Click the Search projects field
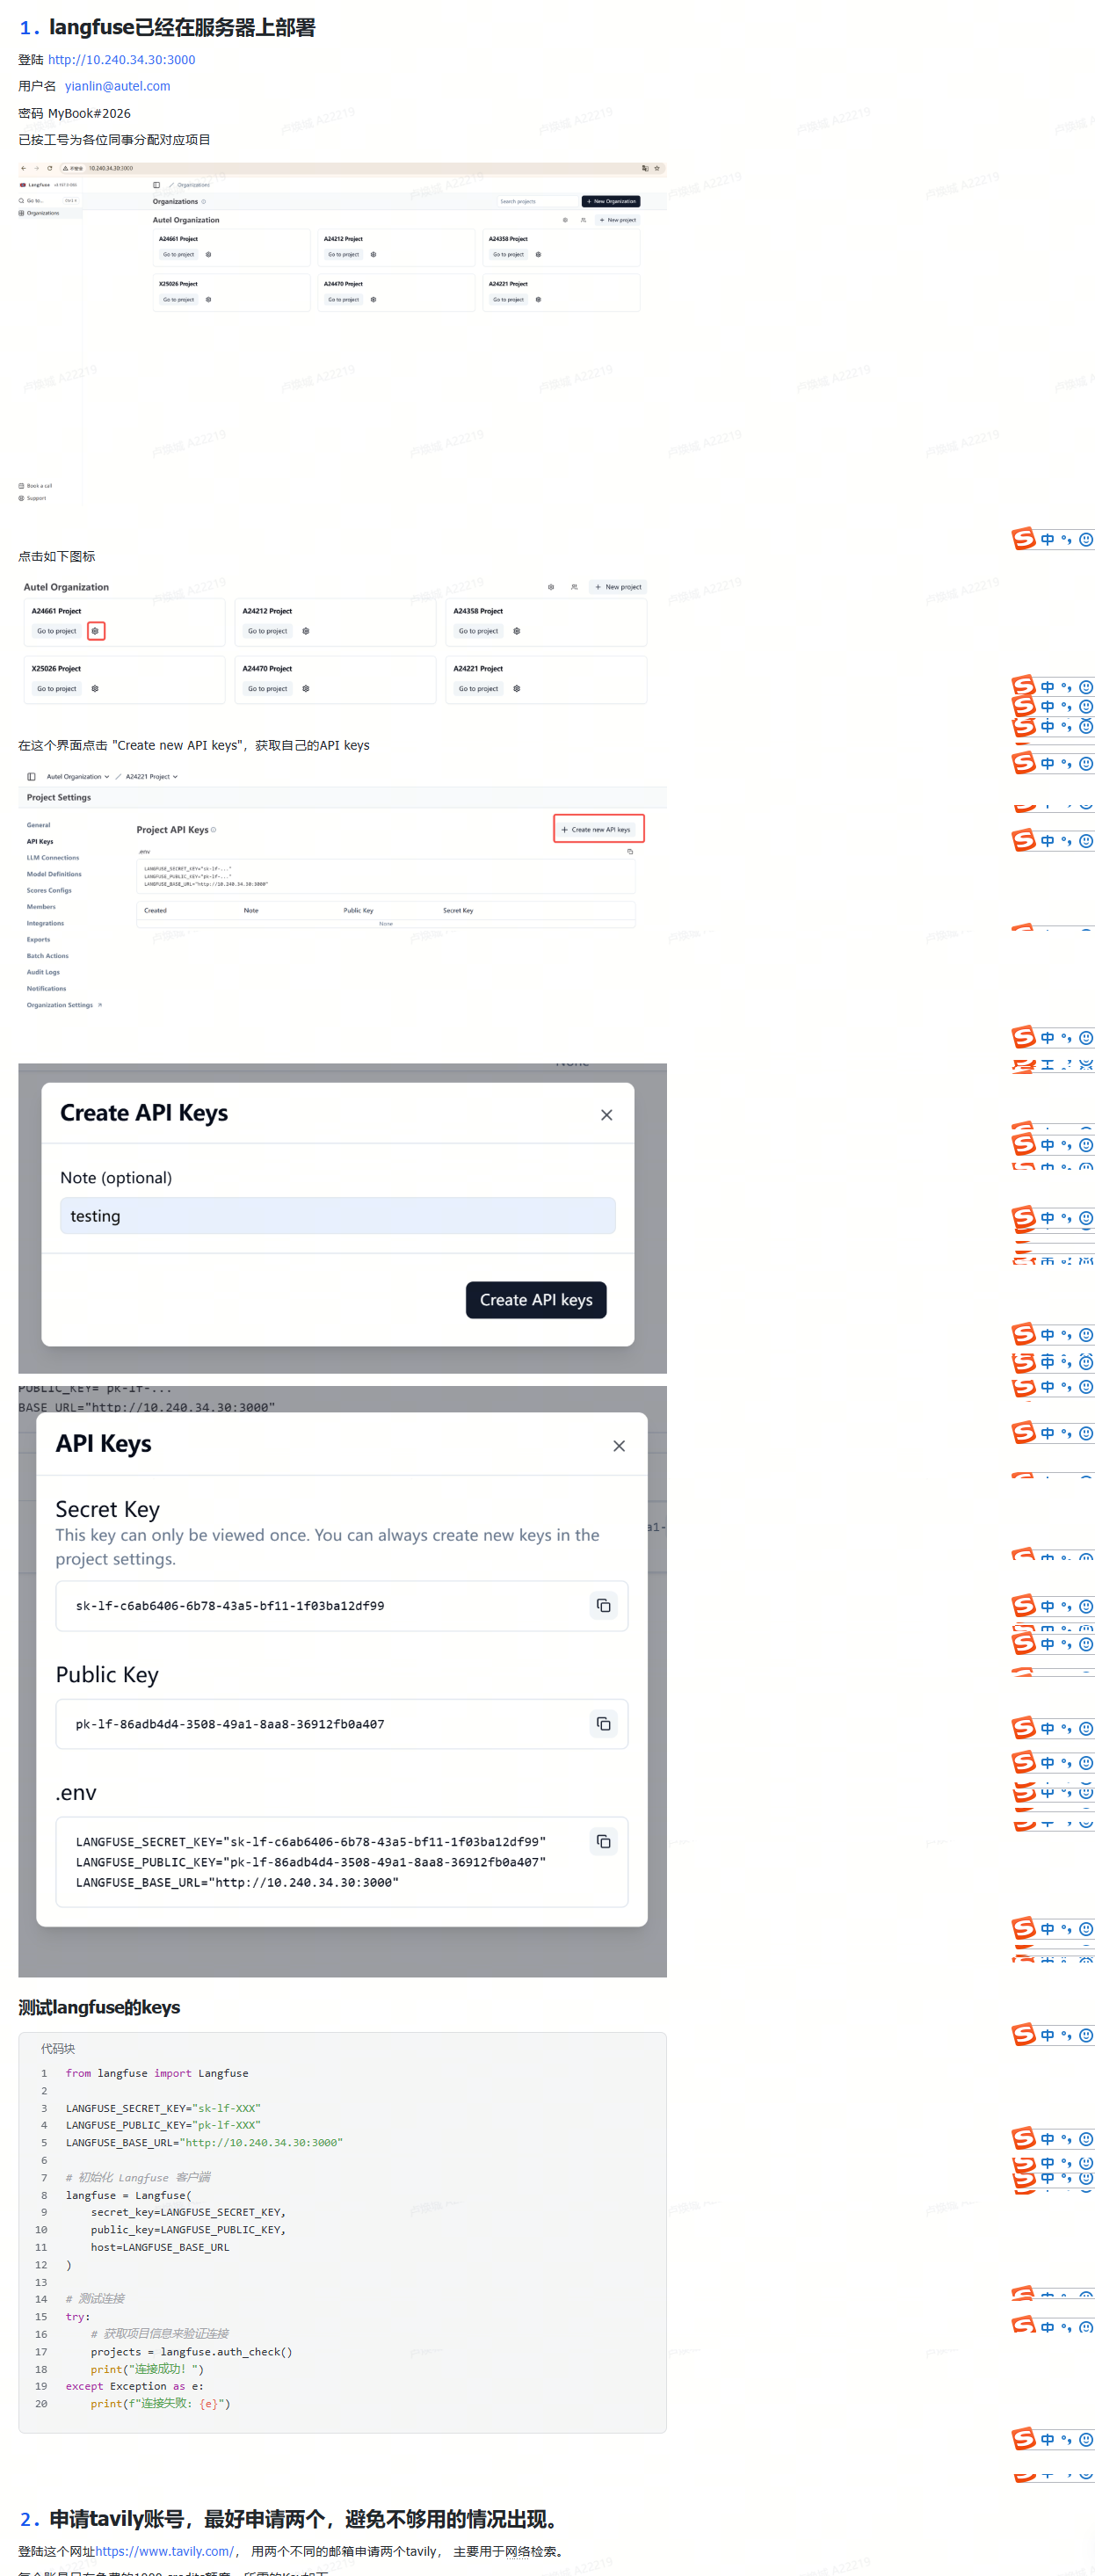 tap(537, 201)
